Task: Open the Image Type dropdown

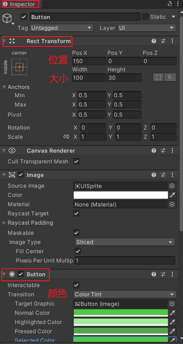Action: (x=125, y=242)
